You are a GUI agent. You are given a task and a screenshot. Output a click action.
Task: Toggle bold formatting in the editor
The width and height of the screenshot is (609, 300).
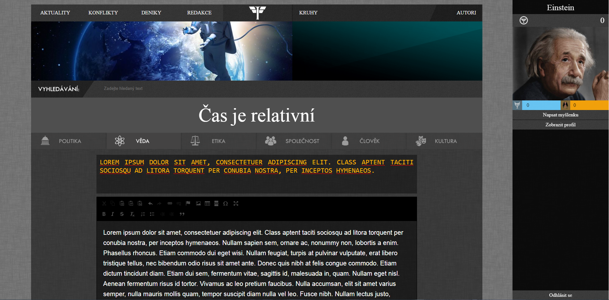click(x=104, y=214)
